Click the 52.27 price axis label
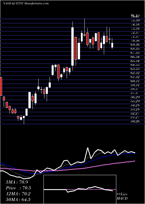This screenshot has height=204, width=145. (135, 113)
